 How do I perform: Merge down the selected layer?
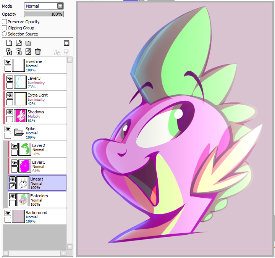click(x=19, y=52)
